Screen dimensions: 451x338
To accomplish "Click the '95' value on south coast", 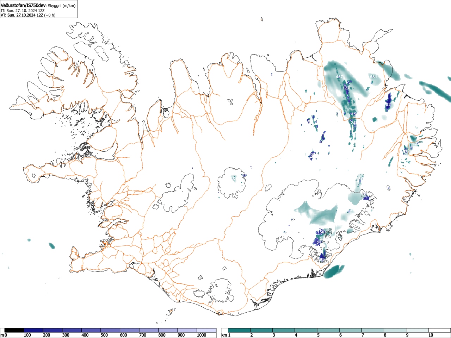I will [x=322, y=259].
